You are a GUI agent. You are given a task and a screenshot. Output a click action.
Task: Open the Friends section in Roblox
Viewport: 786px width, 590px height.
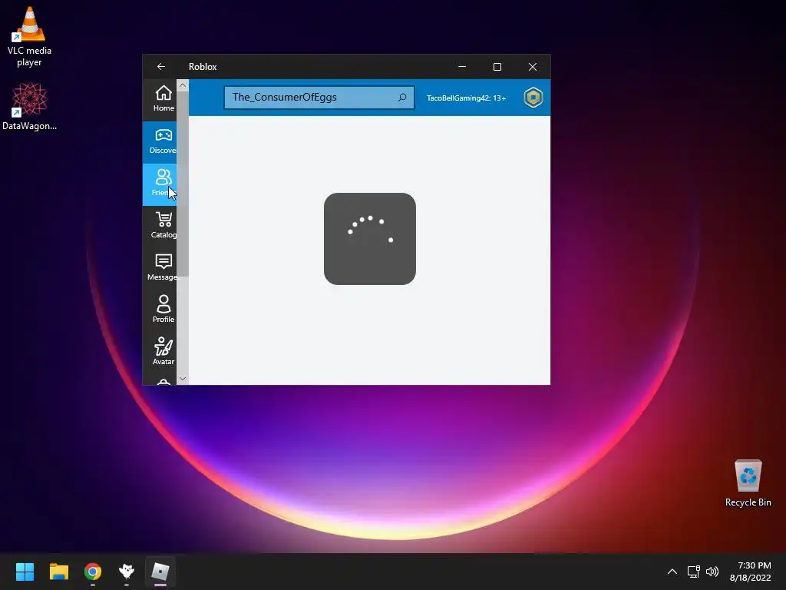[160, 184]
